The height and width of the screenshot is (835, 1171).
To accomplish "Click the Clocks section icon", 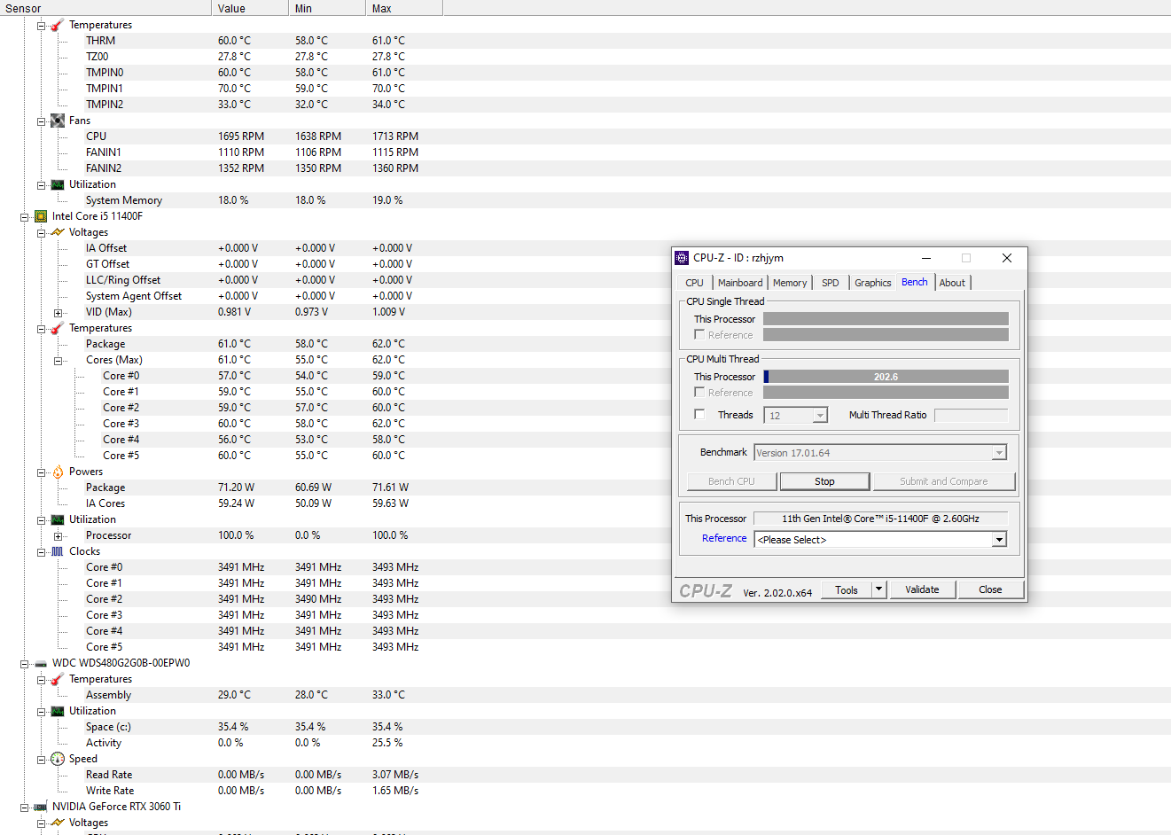I will click(58, 551).
